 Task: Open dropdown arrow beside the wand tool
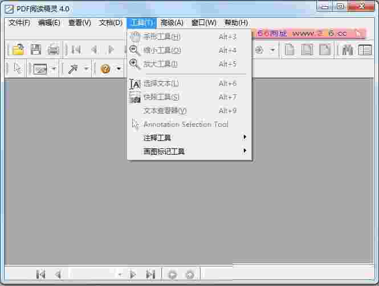click(86, 69)
